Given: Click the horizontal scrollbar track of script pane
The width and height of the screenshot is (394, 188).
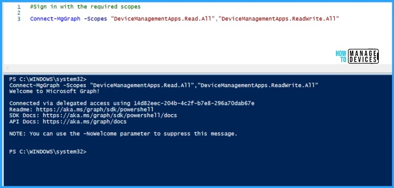Looking at the screenshot, I should pyautogui.click(x=197, y=68).
